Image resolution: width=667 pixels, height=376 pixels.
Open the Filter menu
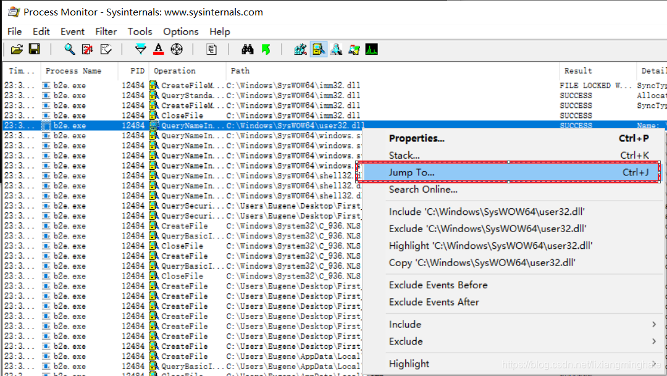pyautogui.click(x=106, y=31)
